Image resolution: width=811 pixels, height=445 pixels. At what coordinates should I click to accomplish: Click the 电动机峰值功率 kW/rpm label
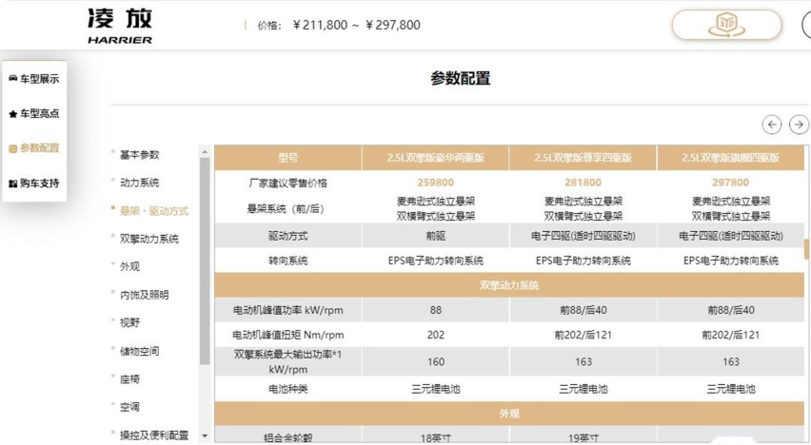[288, 310]
